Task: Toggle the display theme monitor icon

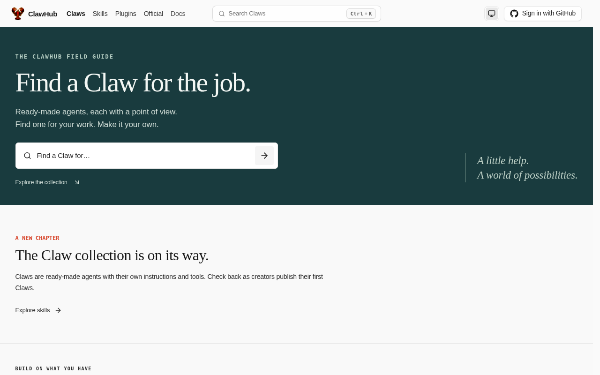Action: click(x=492, y=14)
